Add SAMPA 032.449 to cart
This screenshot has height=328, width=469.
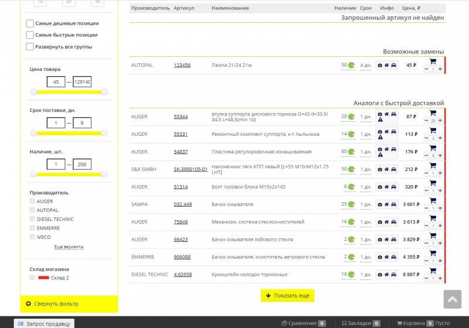[x=433, y=201]
